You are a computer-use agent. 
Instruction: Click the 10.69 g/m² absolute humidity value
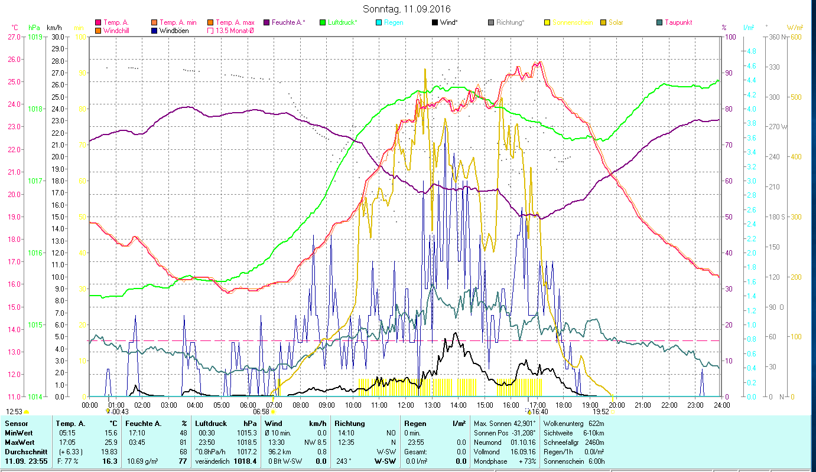coord(142,461)
